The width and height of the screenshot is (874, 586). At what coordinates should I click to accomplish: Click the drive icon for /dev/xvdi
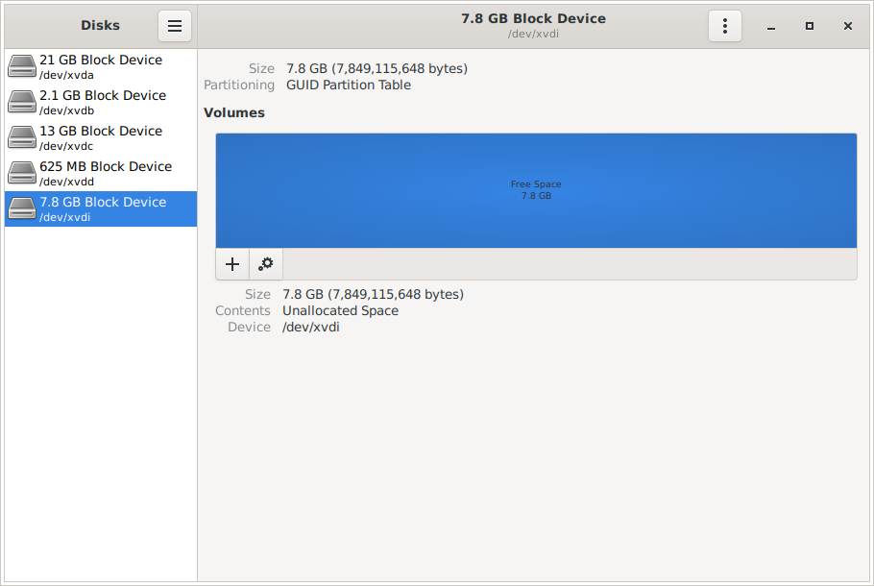21,208
